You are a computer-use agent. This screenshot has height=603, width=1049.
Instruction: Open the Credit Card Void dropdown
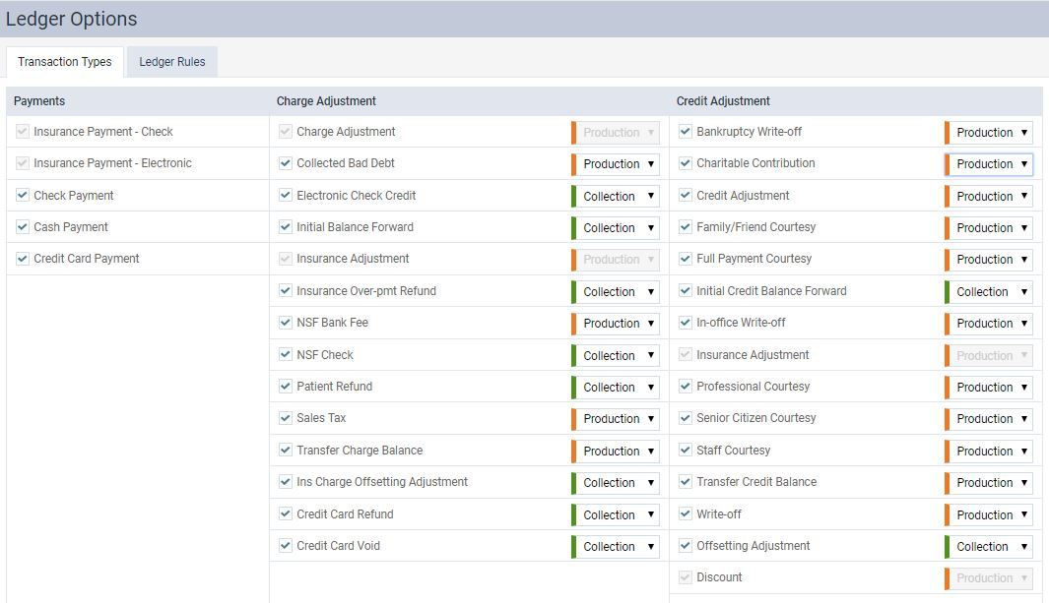[x=618, y=547]
